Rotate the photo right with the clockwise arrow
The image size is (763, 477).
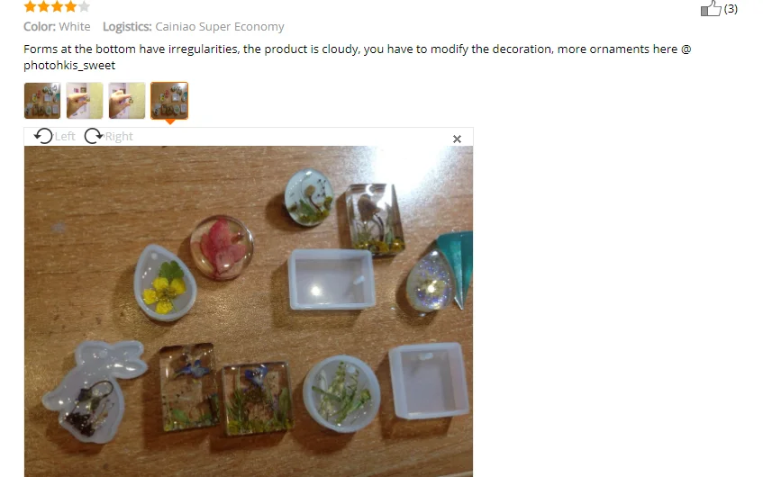[93, 136]
